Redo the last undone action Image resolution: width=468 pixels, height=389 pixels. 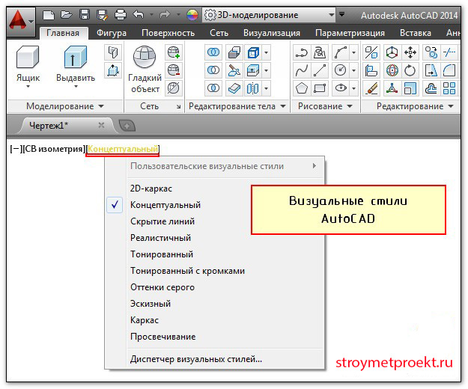point(165,15)
